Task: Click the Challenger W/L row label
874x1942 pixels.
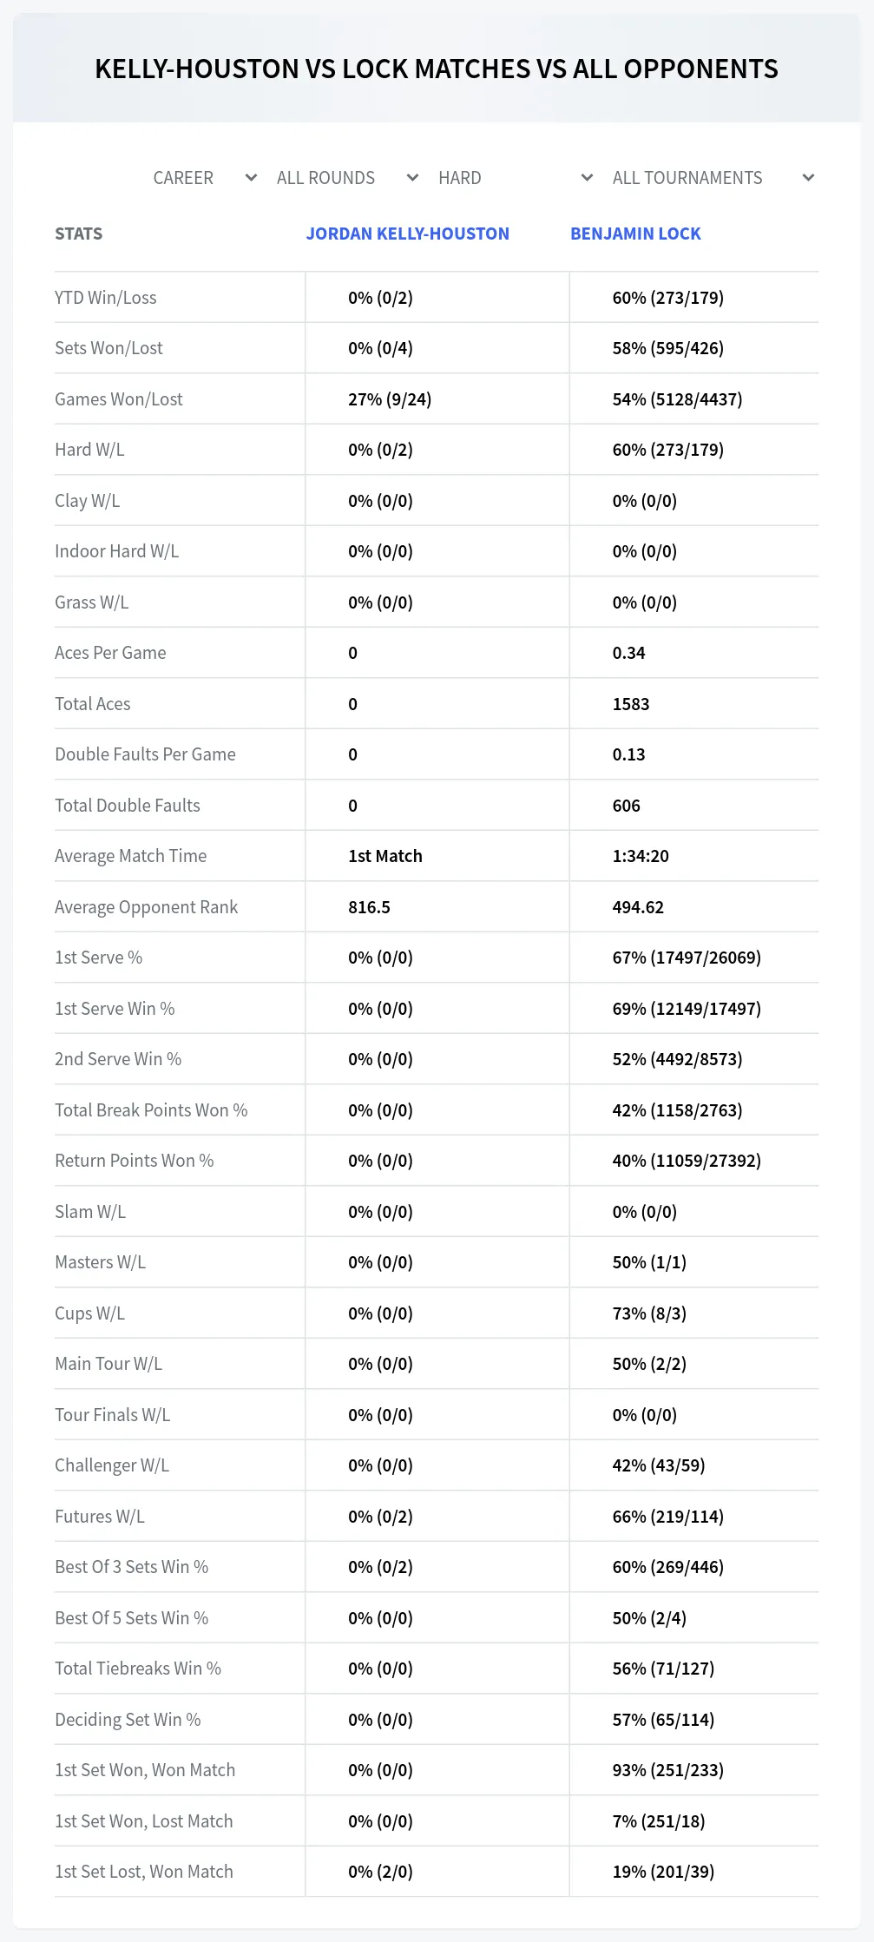Action: coord(112,1465)
